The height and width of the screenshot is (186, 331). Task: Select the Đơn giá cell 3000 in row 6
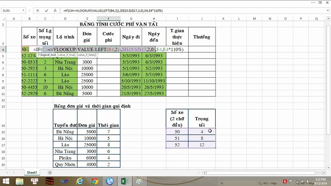coord(87,62)
